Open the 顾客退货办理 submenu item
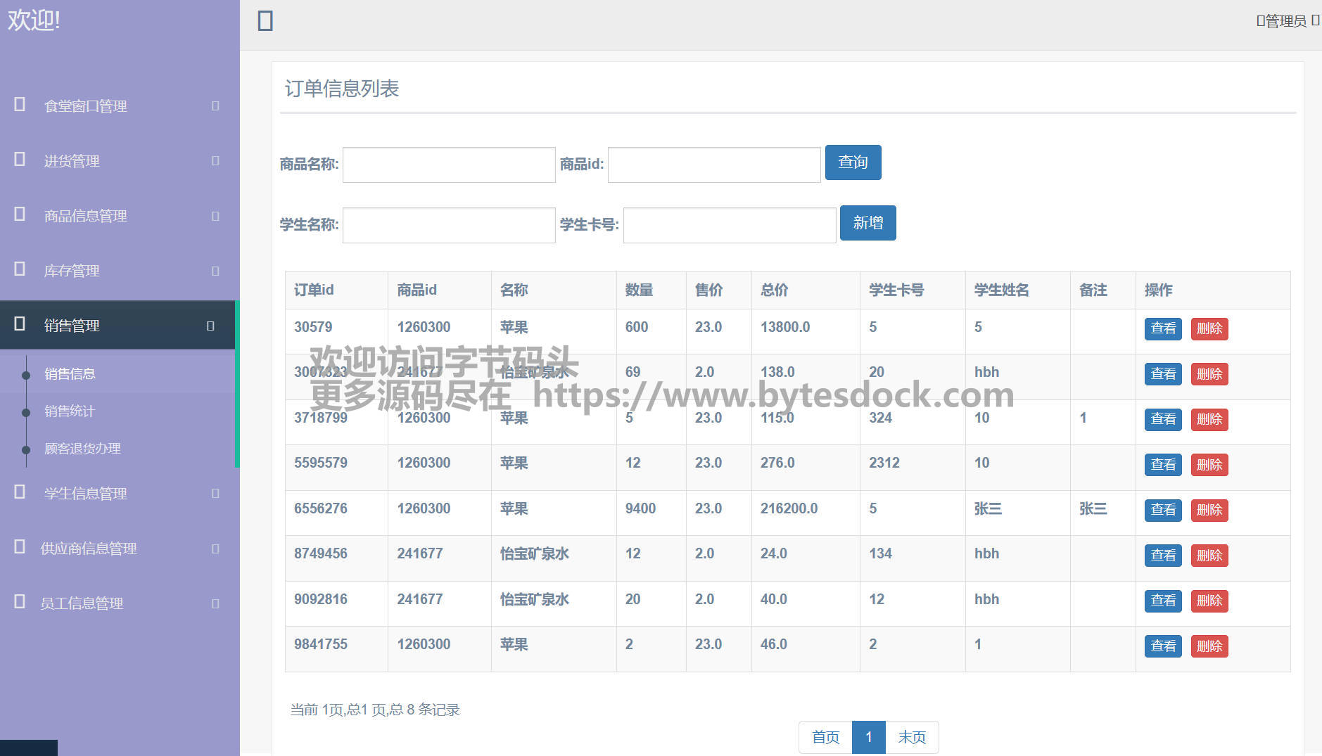The image size is (1322, 756). tap(82, 449)
